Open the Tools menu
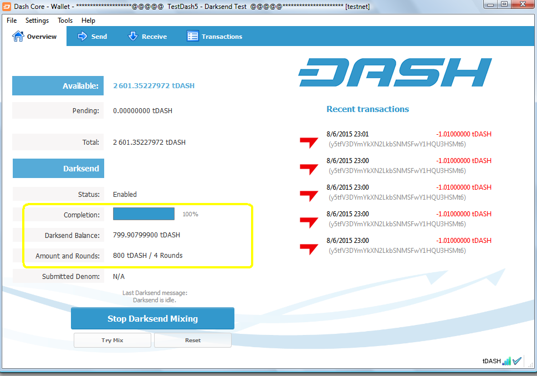The height and width of the screenshot is (376, 537). click(65, 21)
